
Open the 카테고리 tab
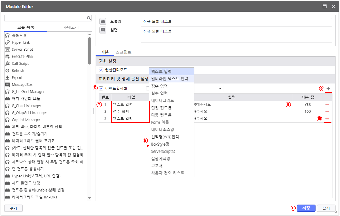coord(71,28)
